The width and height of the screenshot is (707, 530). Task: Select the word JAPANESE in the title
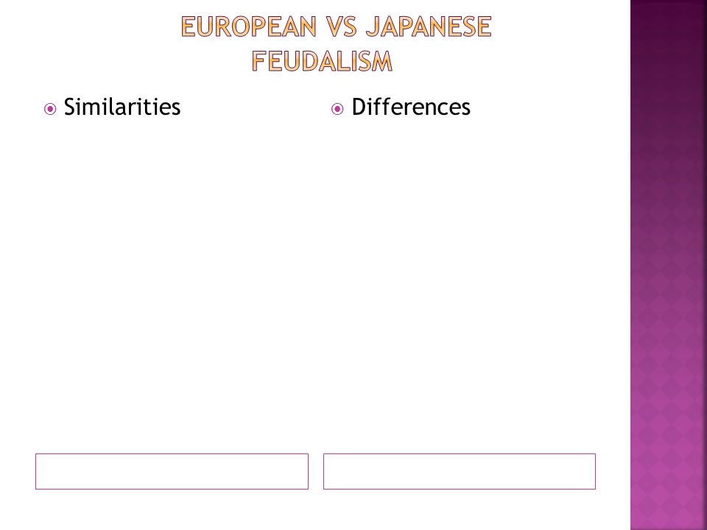point(429,26)
